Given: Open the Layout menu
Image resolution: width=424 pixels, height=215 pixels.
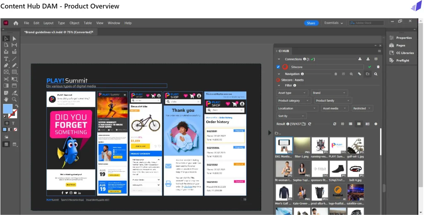Looking at the screenshot, I should click(48, 23).
